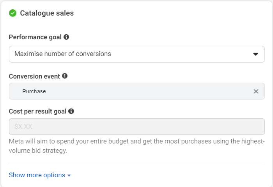
Task: Click the green checkmark beside Catalogue sales
Action: tap(13, 13)
